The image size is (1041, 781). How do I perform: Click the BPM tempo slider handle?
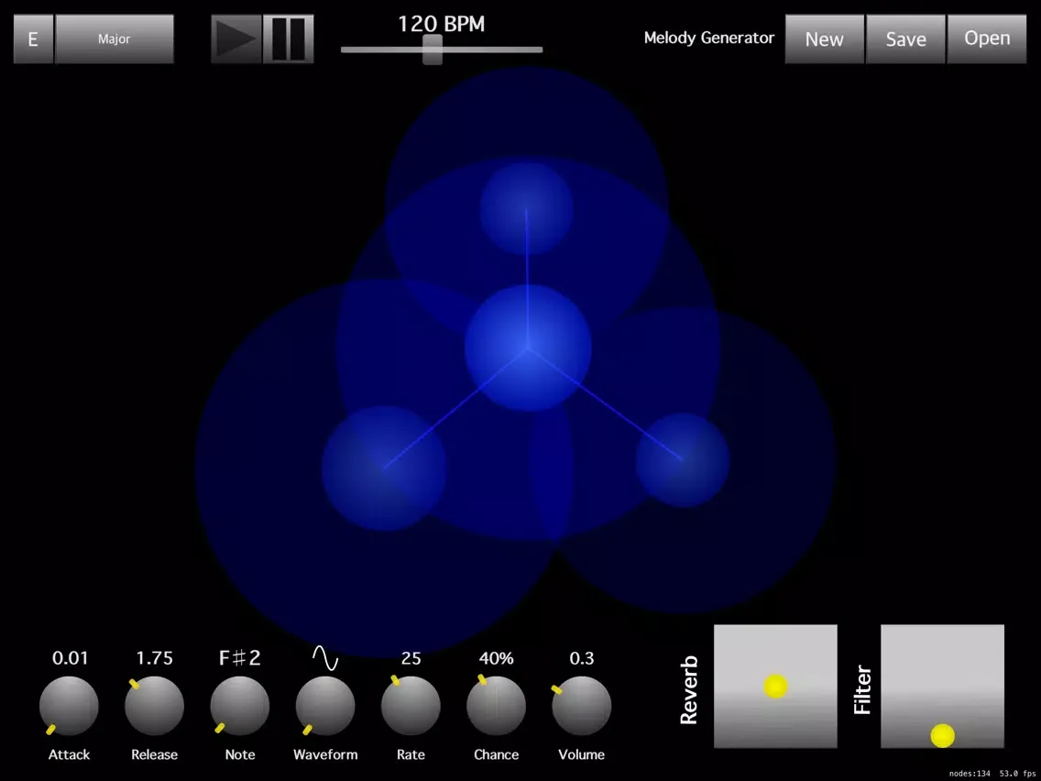tap(433, 49)
